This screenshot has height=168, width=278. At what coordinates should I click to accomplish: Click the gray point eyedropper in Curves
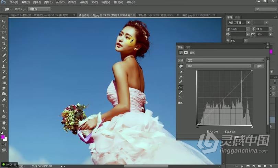(x=181, y=77)
